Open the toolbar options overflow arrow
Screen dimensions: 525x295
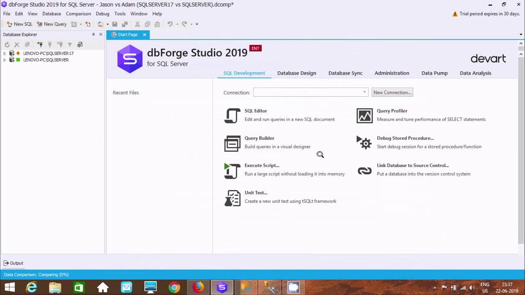[x=197, y=24]
